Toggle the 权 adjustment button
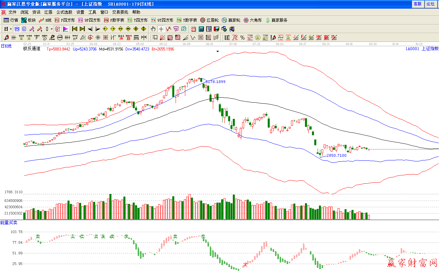The image size is (439, 271). [58, 29]
